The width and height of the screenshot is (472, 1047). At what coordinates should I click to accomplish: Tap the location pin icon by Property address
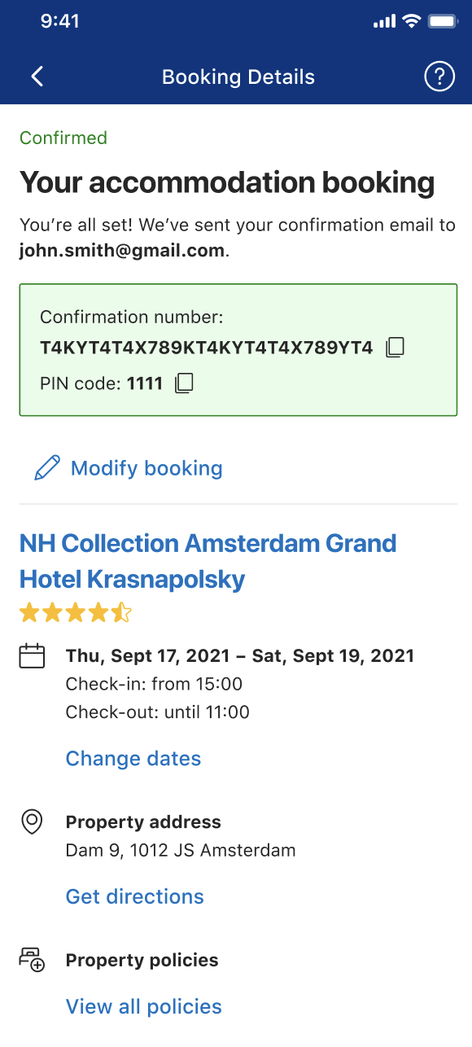(x=32, y=822)
